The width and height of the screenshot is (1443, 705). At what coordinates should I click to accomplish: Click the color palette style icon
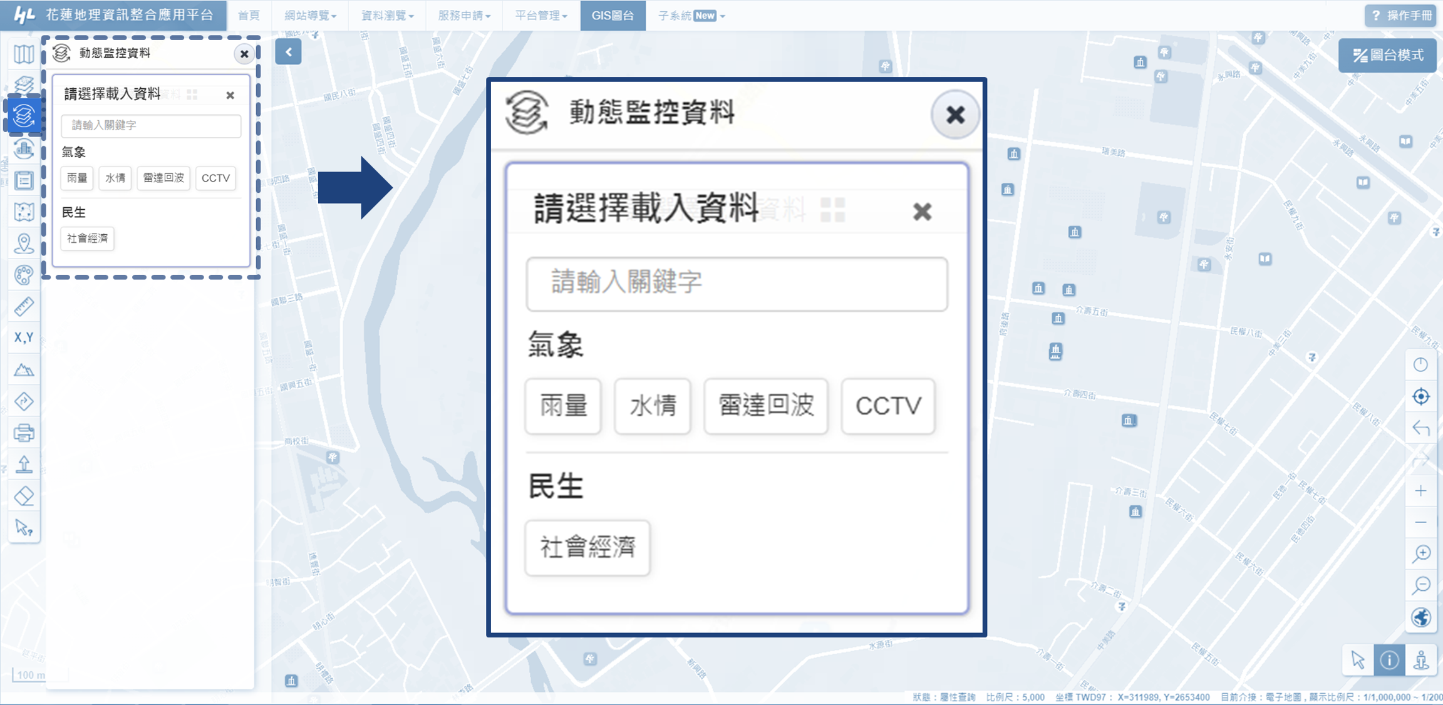(x=24, y=275)
